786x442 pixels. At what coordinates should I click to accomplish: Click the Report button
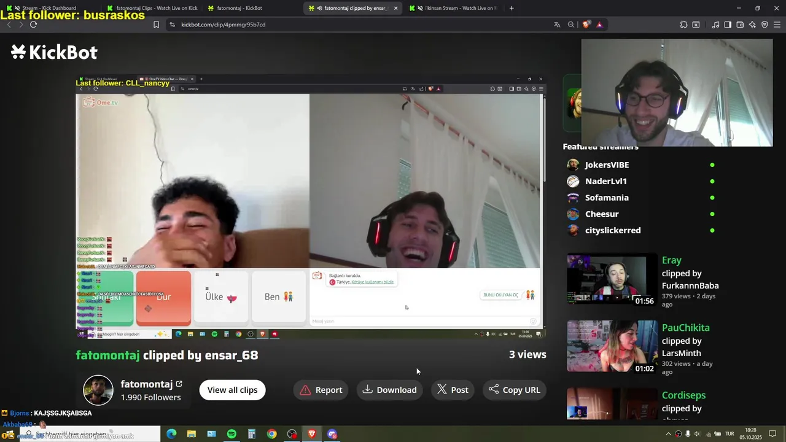click(x=321, y=390)
